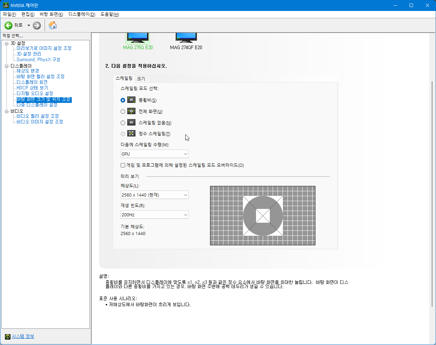This screenshot has height=345, width=436.
Task: Select 바탕 화면 크기 및 위치 조정
Action: click(x=44, y=99)
